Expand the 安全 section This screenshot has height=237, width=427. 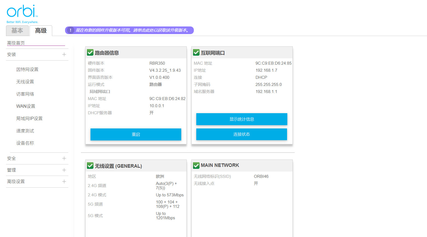(x=64, y=158)
